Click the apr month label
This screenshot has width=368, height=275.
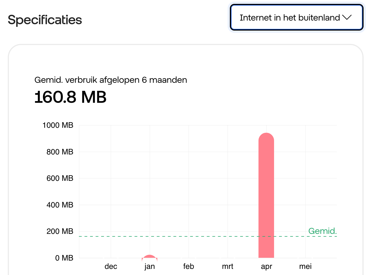click(x=266, y=267)
